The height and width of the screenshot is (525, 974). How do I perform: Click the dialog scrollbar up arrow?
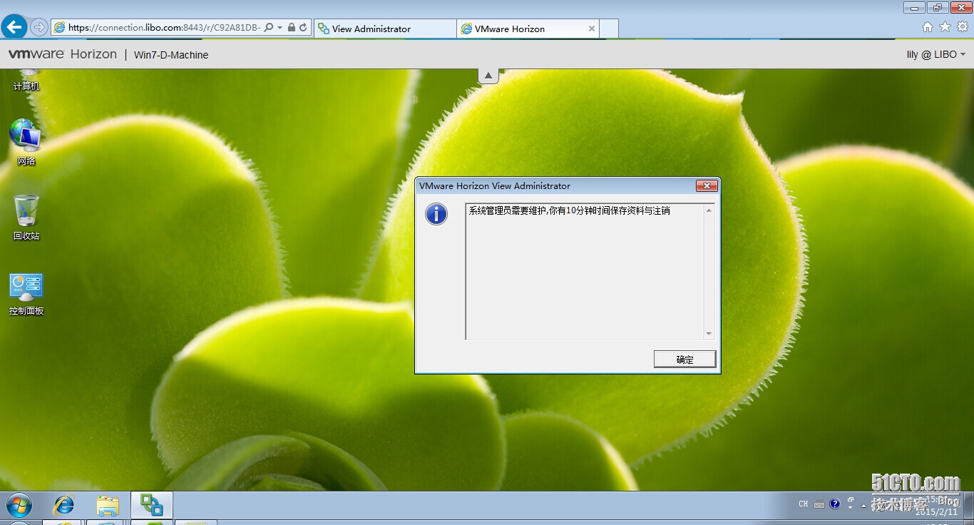tap(709, 210)
